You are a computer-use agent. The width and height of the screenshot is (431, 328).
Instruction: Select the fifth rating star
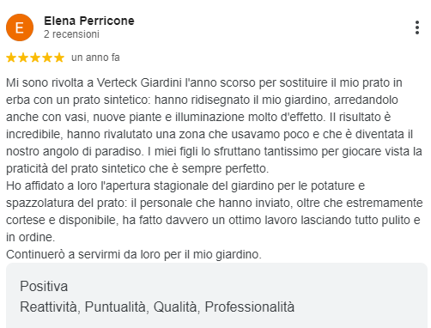coord(59,58)
